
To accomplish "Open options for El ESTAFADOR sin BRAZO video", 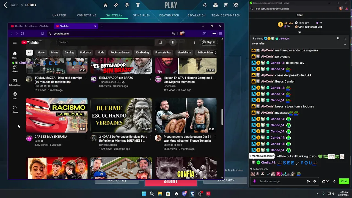I will tap(150, 78).
